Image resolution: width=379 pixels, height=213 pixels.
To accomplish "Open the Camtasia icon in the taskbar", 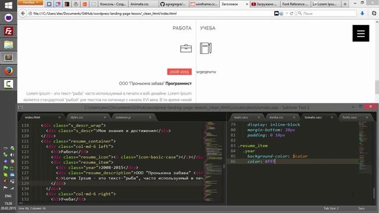I will (8, 84).
